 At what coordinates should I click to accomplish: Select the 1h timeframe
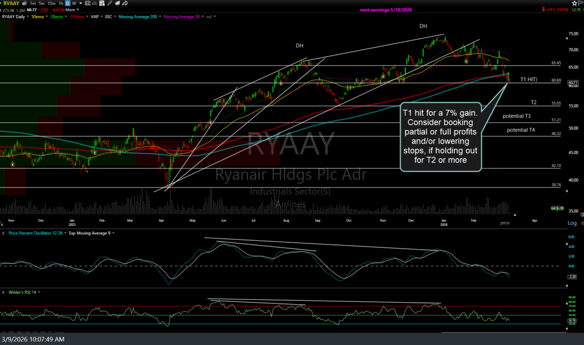point(61,3)
